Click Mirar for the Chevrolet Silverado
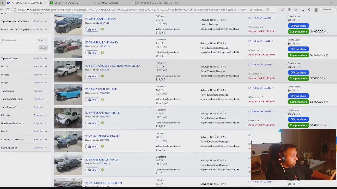Screen dimensions: 337x189 (92, 76)
